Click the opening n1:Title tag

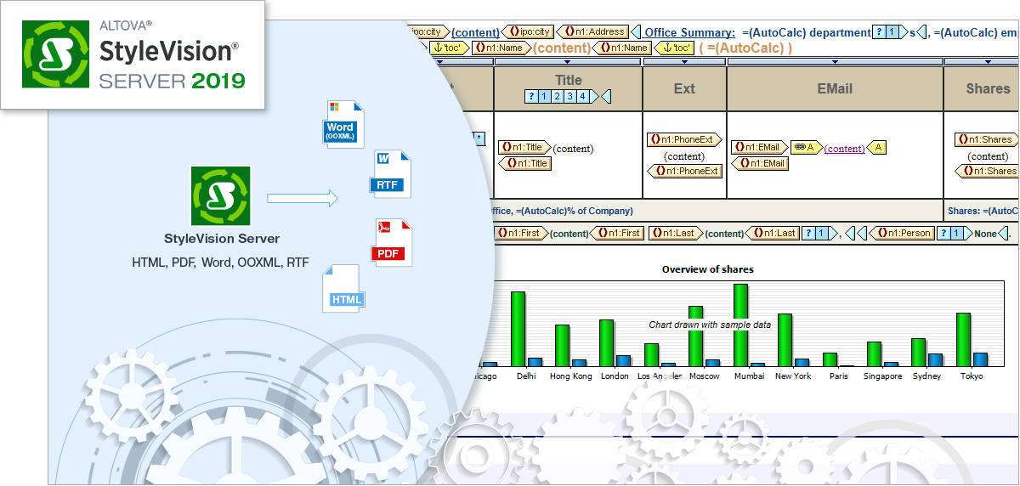(x=524, y=148)
